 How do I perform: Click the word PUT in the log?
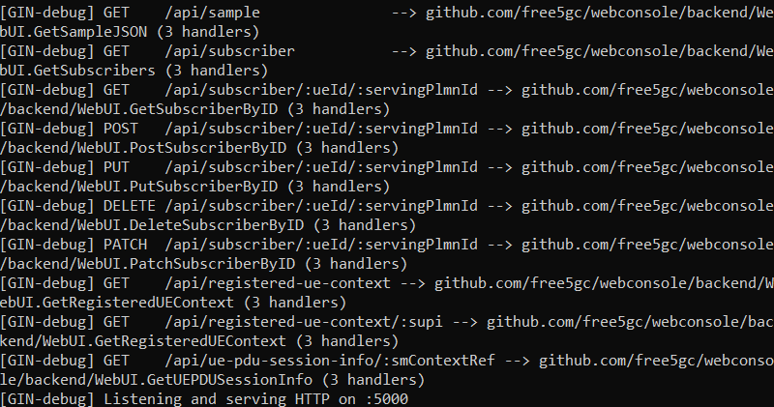pos(116,167)
